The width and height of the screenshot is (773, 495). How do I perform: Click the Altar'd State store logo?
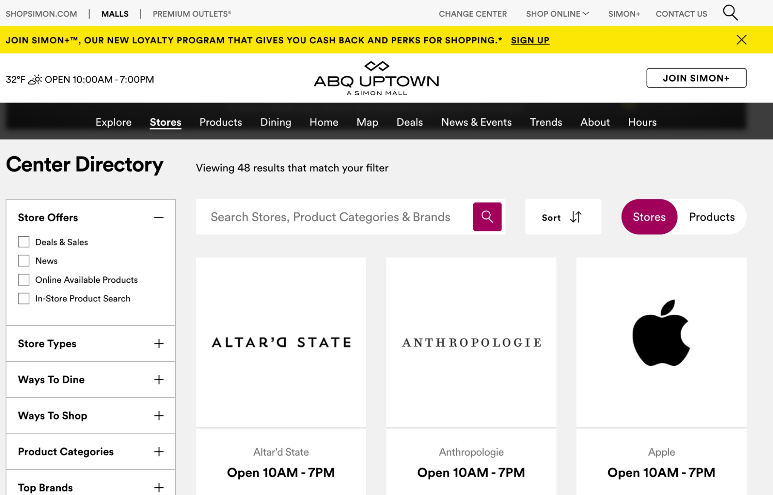pos(281,342)
